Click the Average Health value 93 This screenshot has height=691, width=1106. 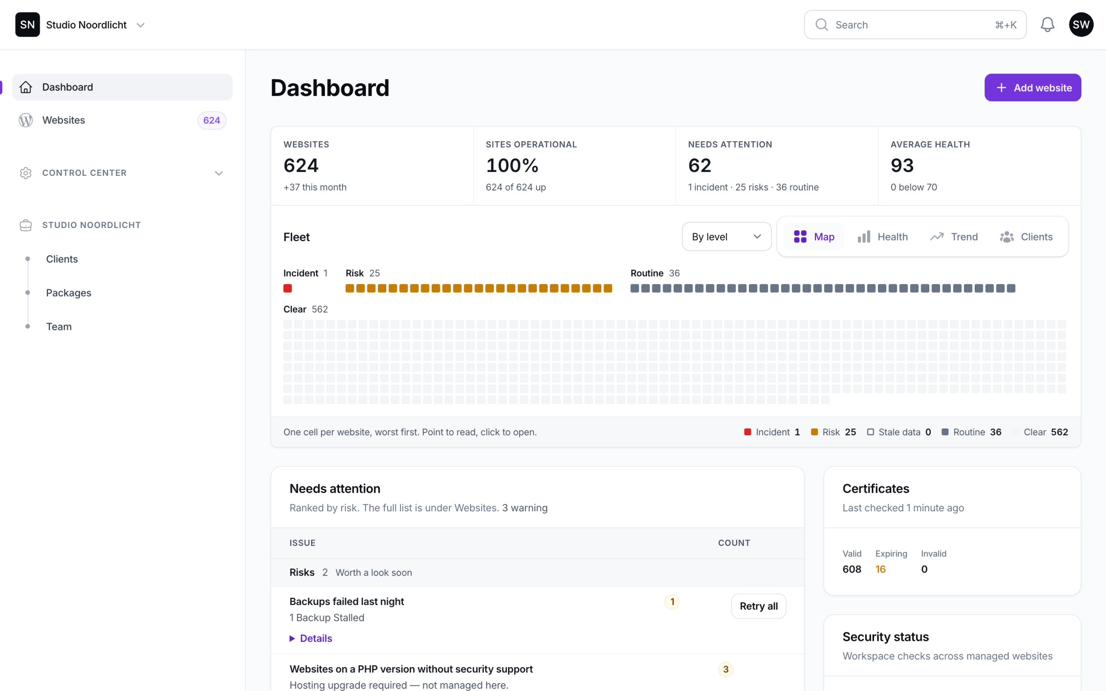[902, 165]
